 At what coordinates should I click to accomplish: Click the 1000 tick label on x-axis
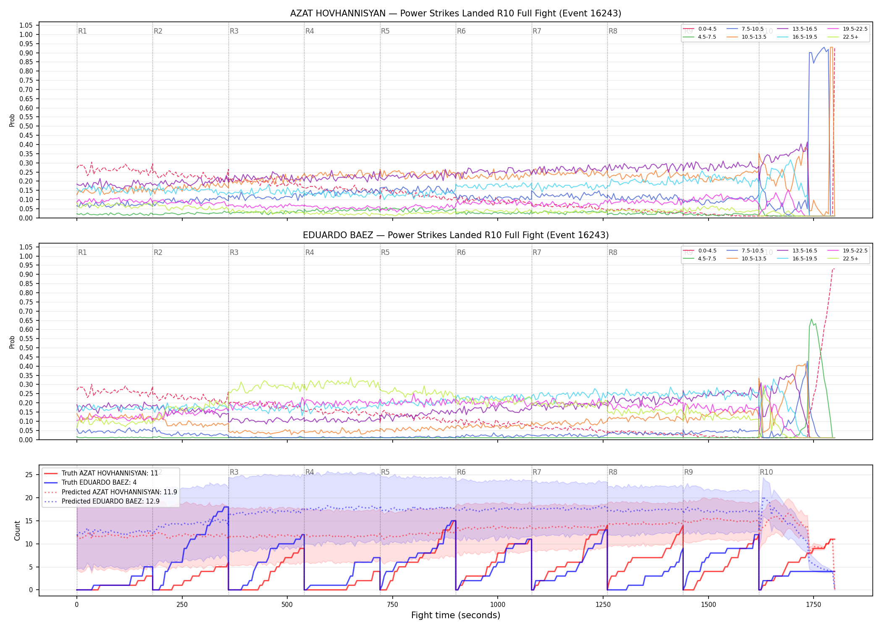click(498, 605)
